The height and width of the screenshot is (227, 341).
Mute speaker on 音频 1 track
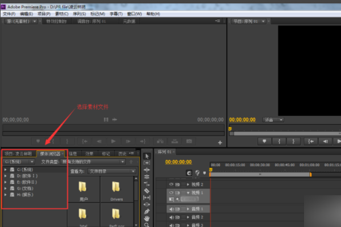[172, 209]
